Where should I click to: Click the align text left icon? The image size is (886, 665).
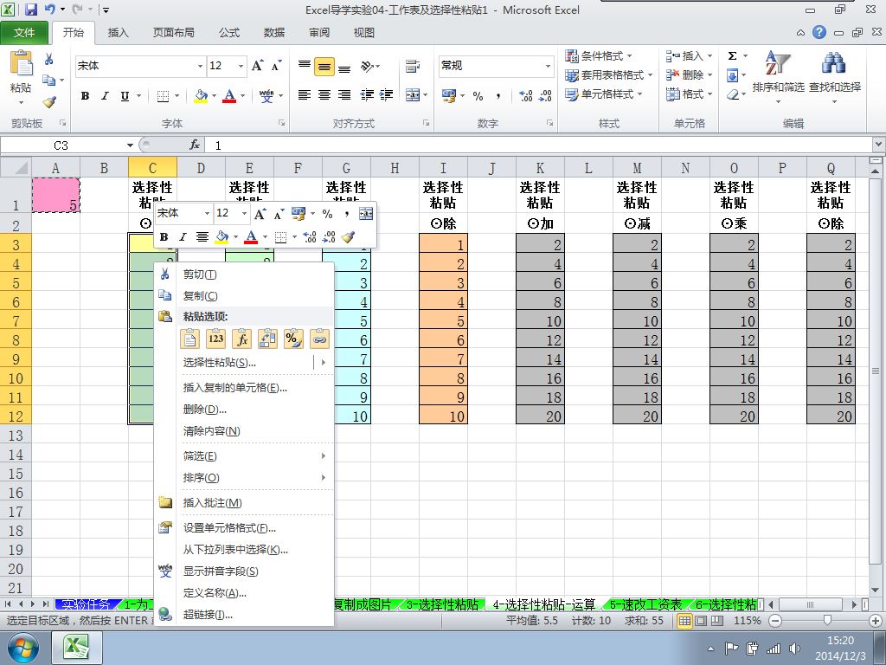tap(304, 95)
